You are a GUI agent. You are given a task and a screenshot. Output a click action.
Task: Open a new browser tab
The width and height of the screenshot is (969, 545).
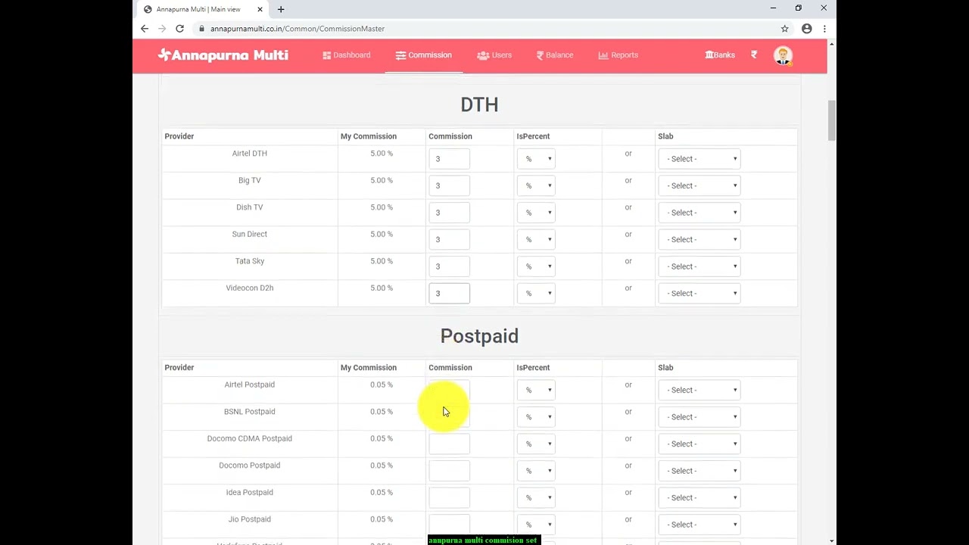tap(281, 9)
